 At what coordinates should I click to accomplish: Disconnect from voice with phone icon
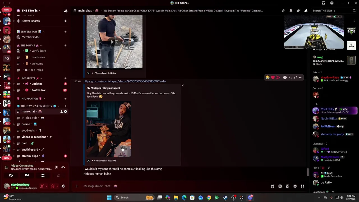(63, 167)
